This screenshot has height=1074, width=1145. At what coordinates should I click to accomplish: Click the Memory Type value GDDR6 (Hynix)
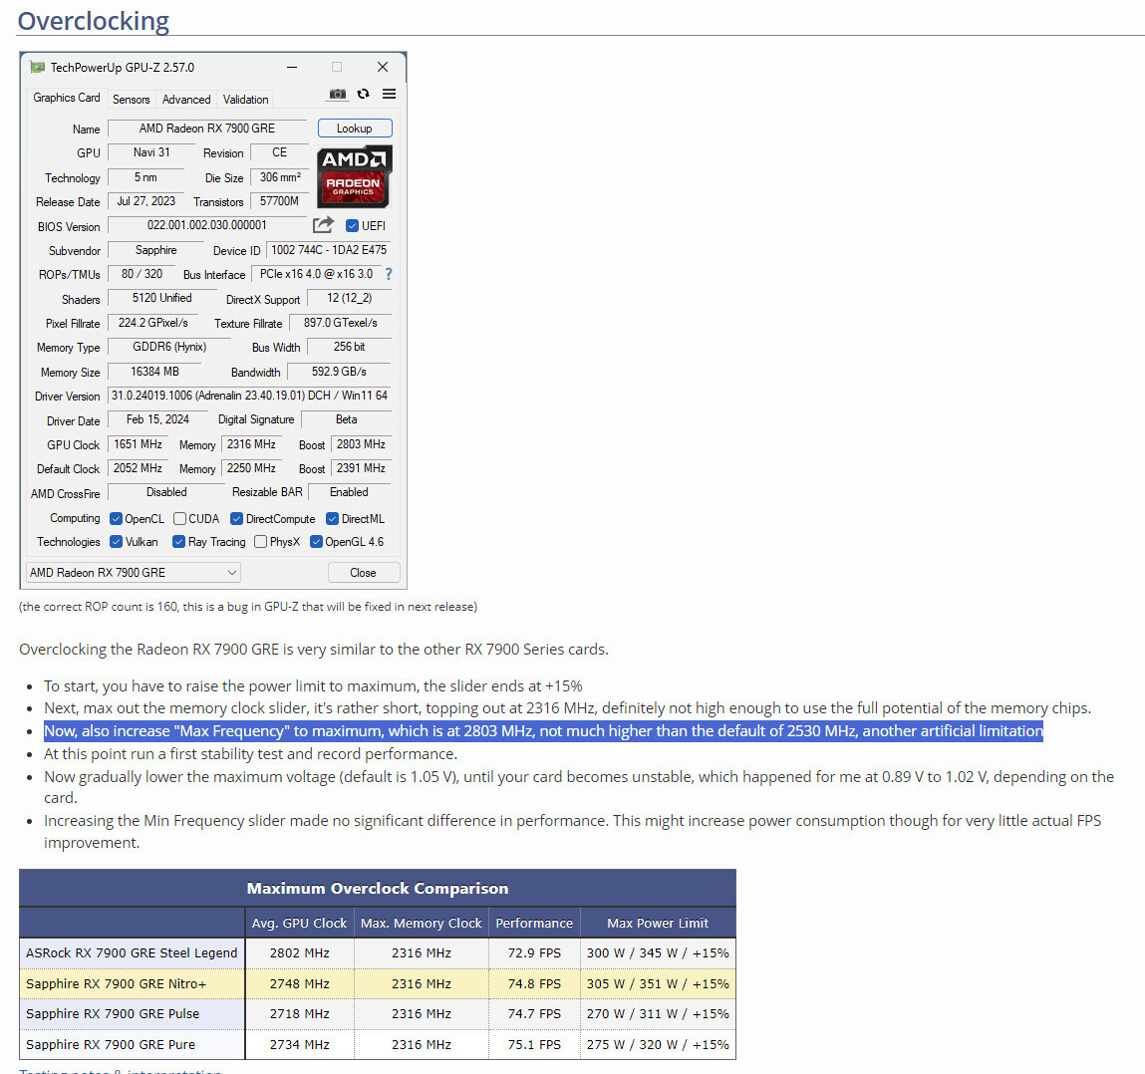pos(169,347)
